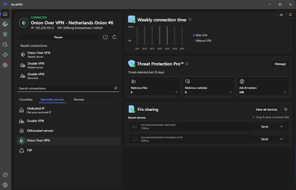Click the download icon at top right
This screenshot has width=296, height=190.
(281, 15)
